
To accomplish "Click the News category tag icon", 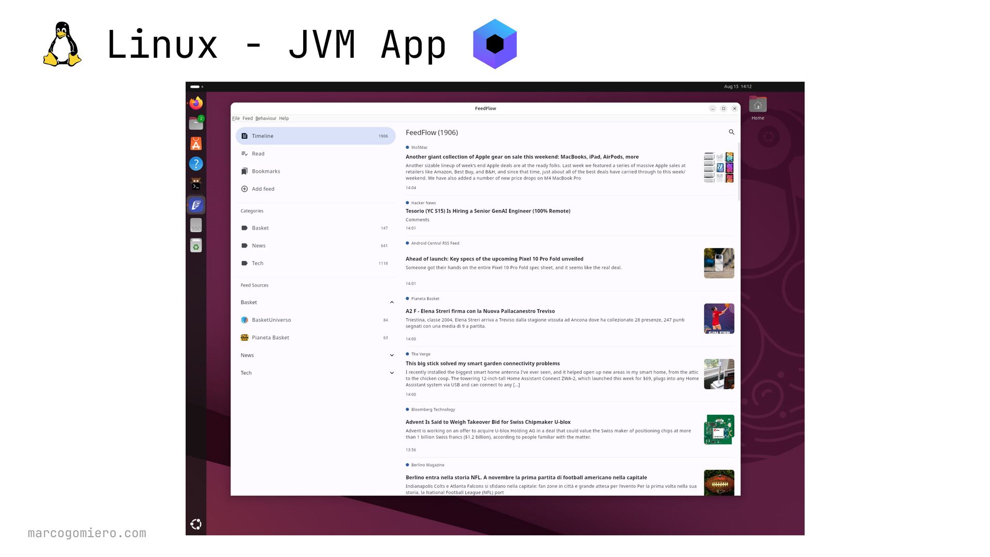I will pyautogui.click(x=244, y=245).
